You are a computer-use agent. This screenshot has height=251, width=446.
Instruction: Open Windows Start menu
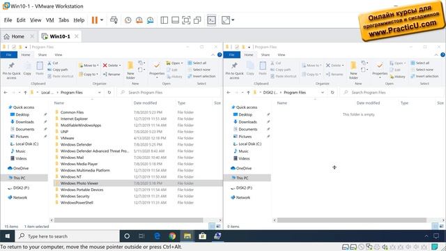click(8, 236)
